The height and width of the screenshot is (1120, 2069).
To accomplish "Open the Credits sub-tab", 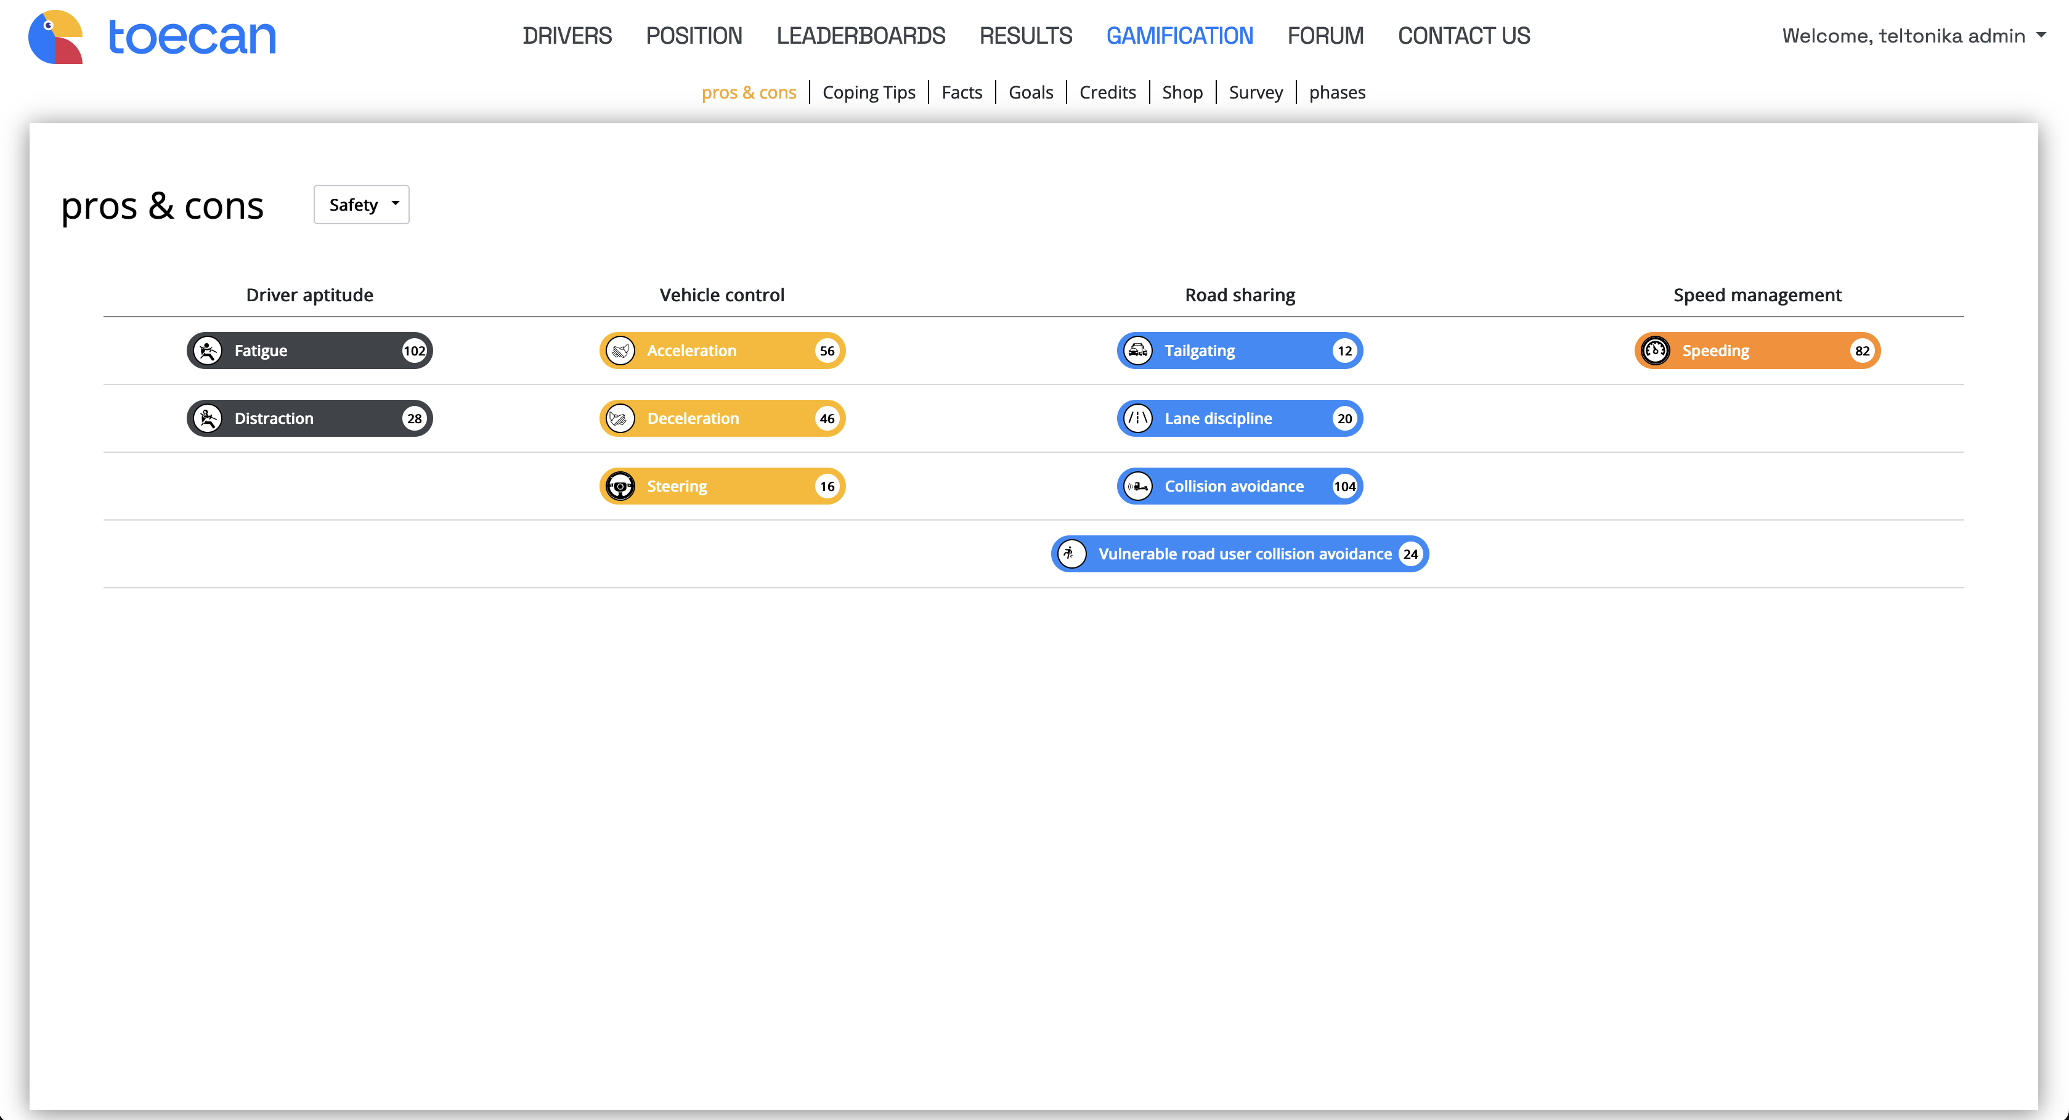I will click(1107, 92).
